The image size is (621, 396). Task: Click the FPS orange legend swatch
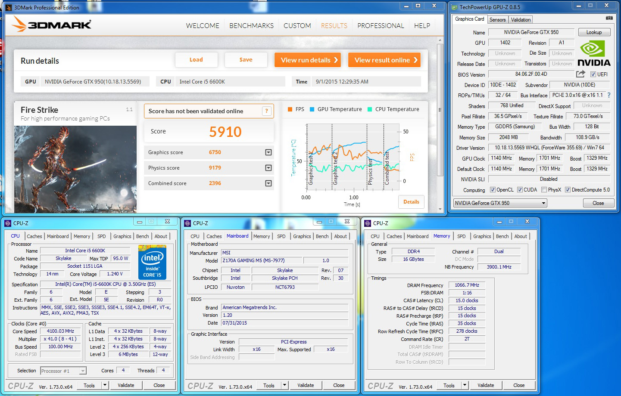[290, 109]
